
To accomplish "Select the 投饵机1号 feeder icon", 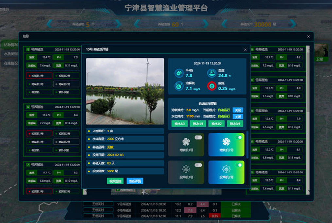I will (x=186, y=169).
